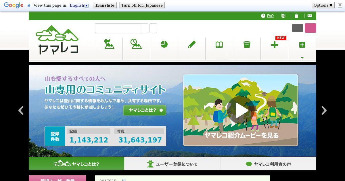Click Turn off for: Japanese

coord(142,5)
